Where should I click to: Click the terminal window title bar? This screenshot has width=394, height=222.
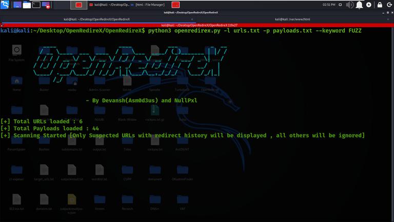click(191, 12)
